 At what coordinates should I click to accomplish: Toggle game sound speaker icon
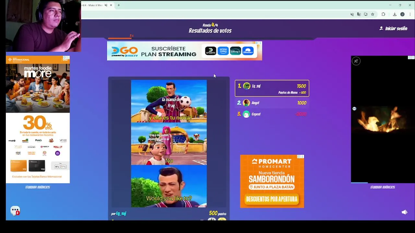click(x=404, y=212)
